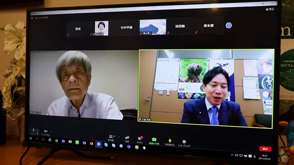Open volume control in system tray
294x165 pixels.
(x=237, y=155)
